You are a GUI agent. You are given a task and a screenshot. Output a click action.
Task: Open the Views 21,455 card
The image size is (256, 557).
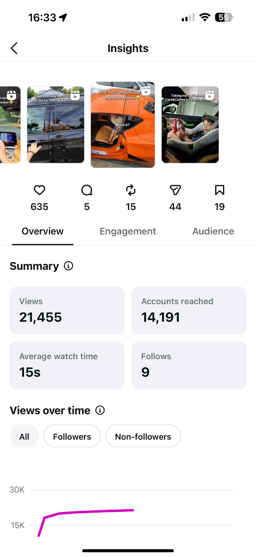tap(67, 310)
